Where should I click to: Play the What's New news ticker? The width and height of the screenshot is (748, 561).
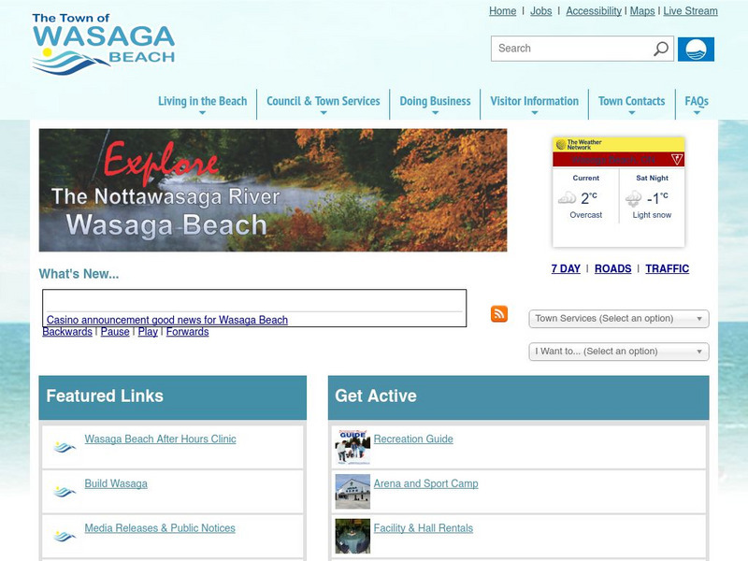[x=148, y=332]
